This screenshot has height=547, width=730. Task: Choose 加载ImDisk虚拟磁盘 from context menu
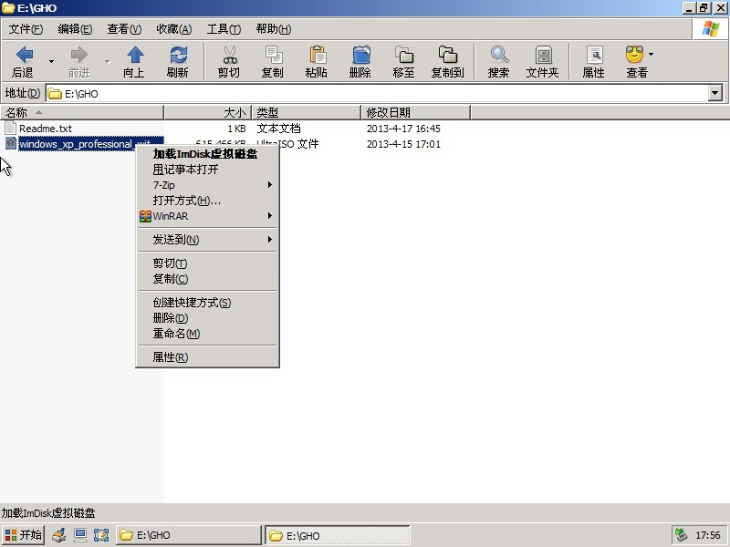[x=208, y=154]
